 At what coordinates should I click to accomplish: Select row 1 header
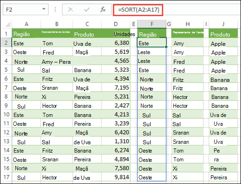coord(6,33)
